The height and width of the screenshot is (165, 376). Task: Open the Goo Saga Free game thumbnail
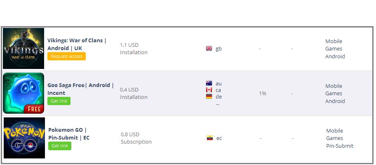(23, 93)
